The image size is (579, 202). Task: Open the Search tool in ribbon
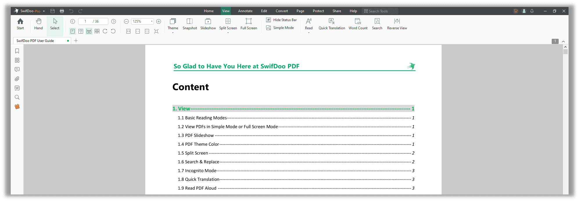pyautogui.click(x=377, y=24)
